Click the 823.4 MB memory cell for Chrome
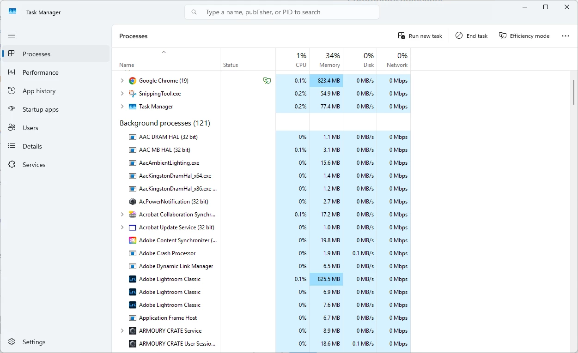This screenshot has height=353, width=578. click(x=326, y=81)
